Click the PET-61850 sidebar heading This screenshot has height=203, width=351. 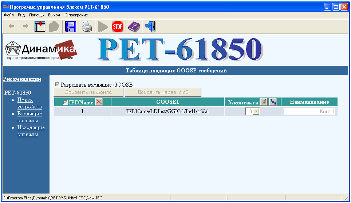point(18,92)
